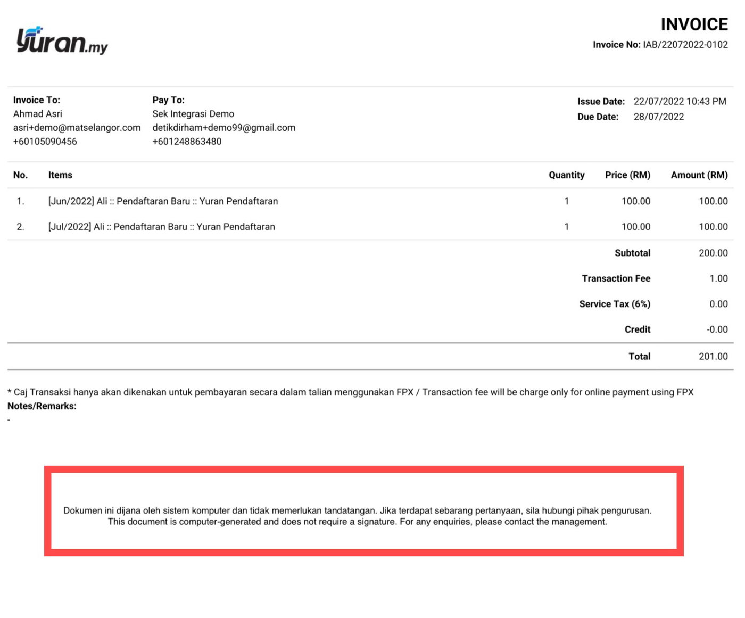Screen dimensions: 745x618
Task: Click the Caj Transaksi FPX note
Action: tap(351, 392)
